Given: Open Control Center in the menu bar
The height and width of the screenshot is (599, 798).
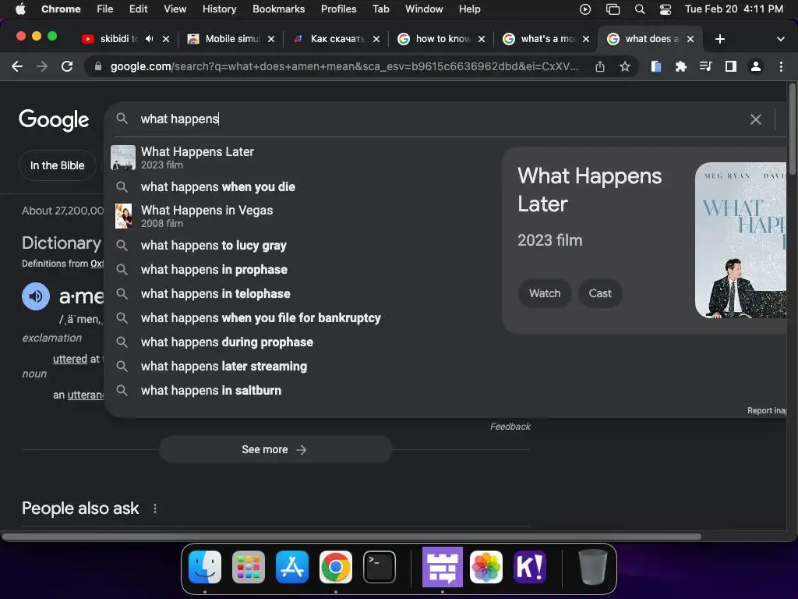Looking at the screenshot, I should (666, 9).
